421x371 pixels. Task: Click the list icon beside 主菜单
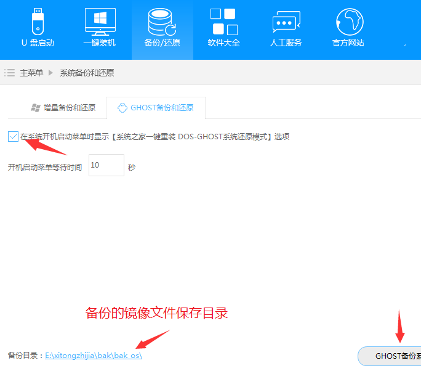pos(9,73)
